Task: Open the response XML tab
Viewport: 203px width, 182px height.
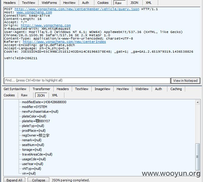Action: point(55,95)
